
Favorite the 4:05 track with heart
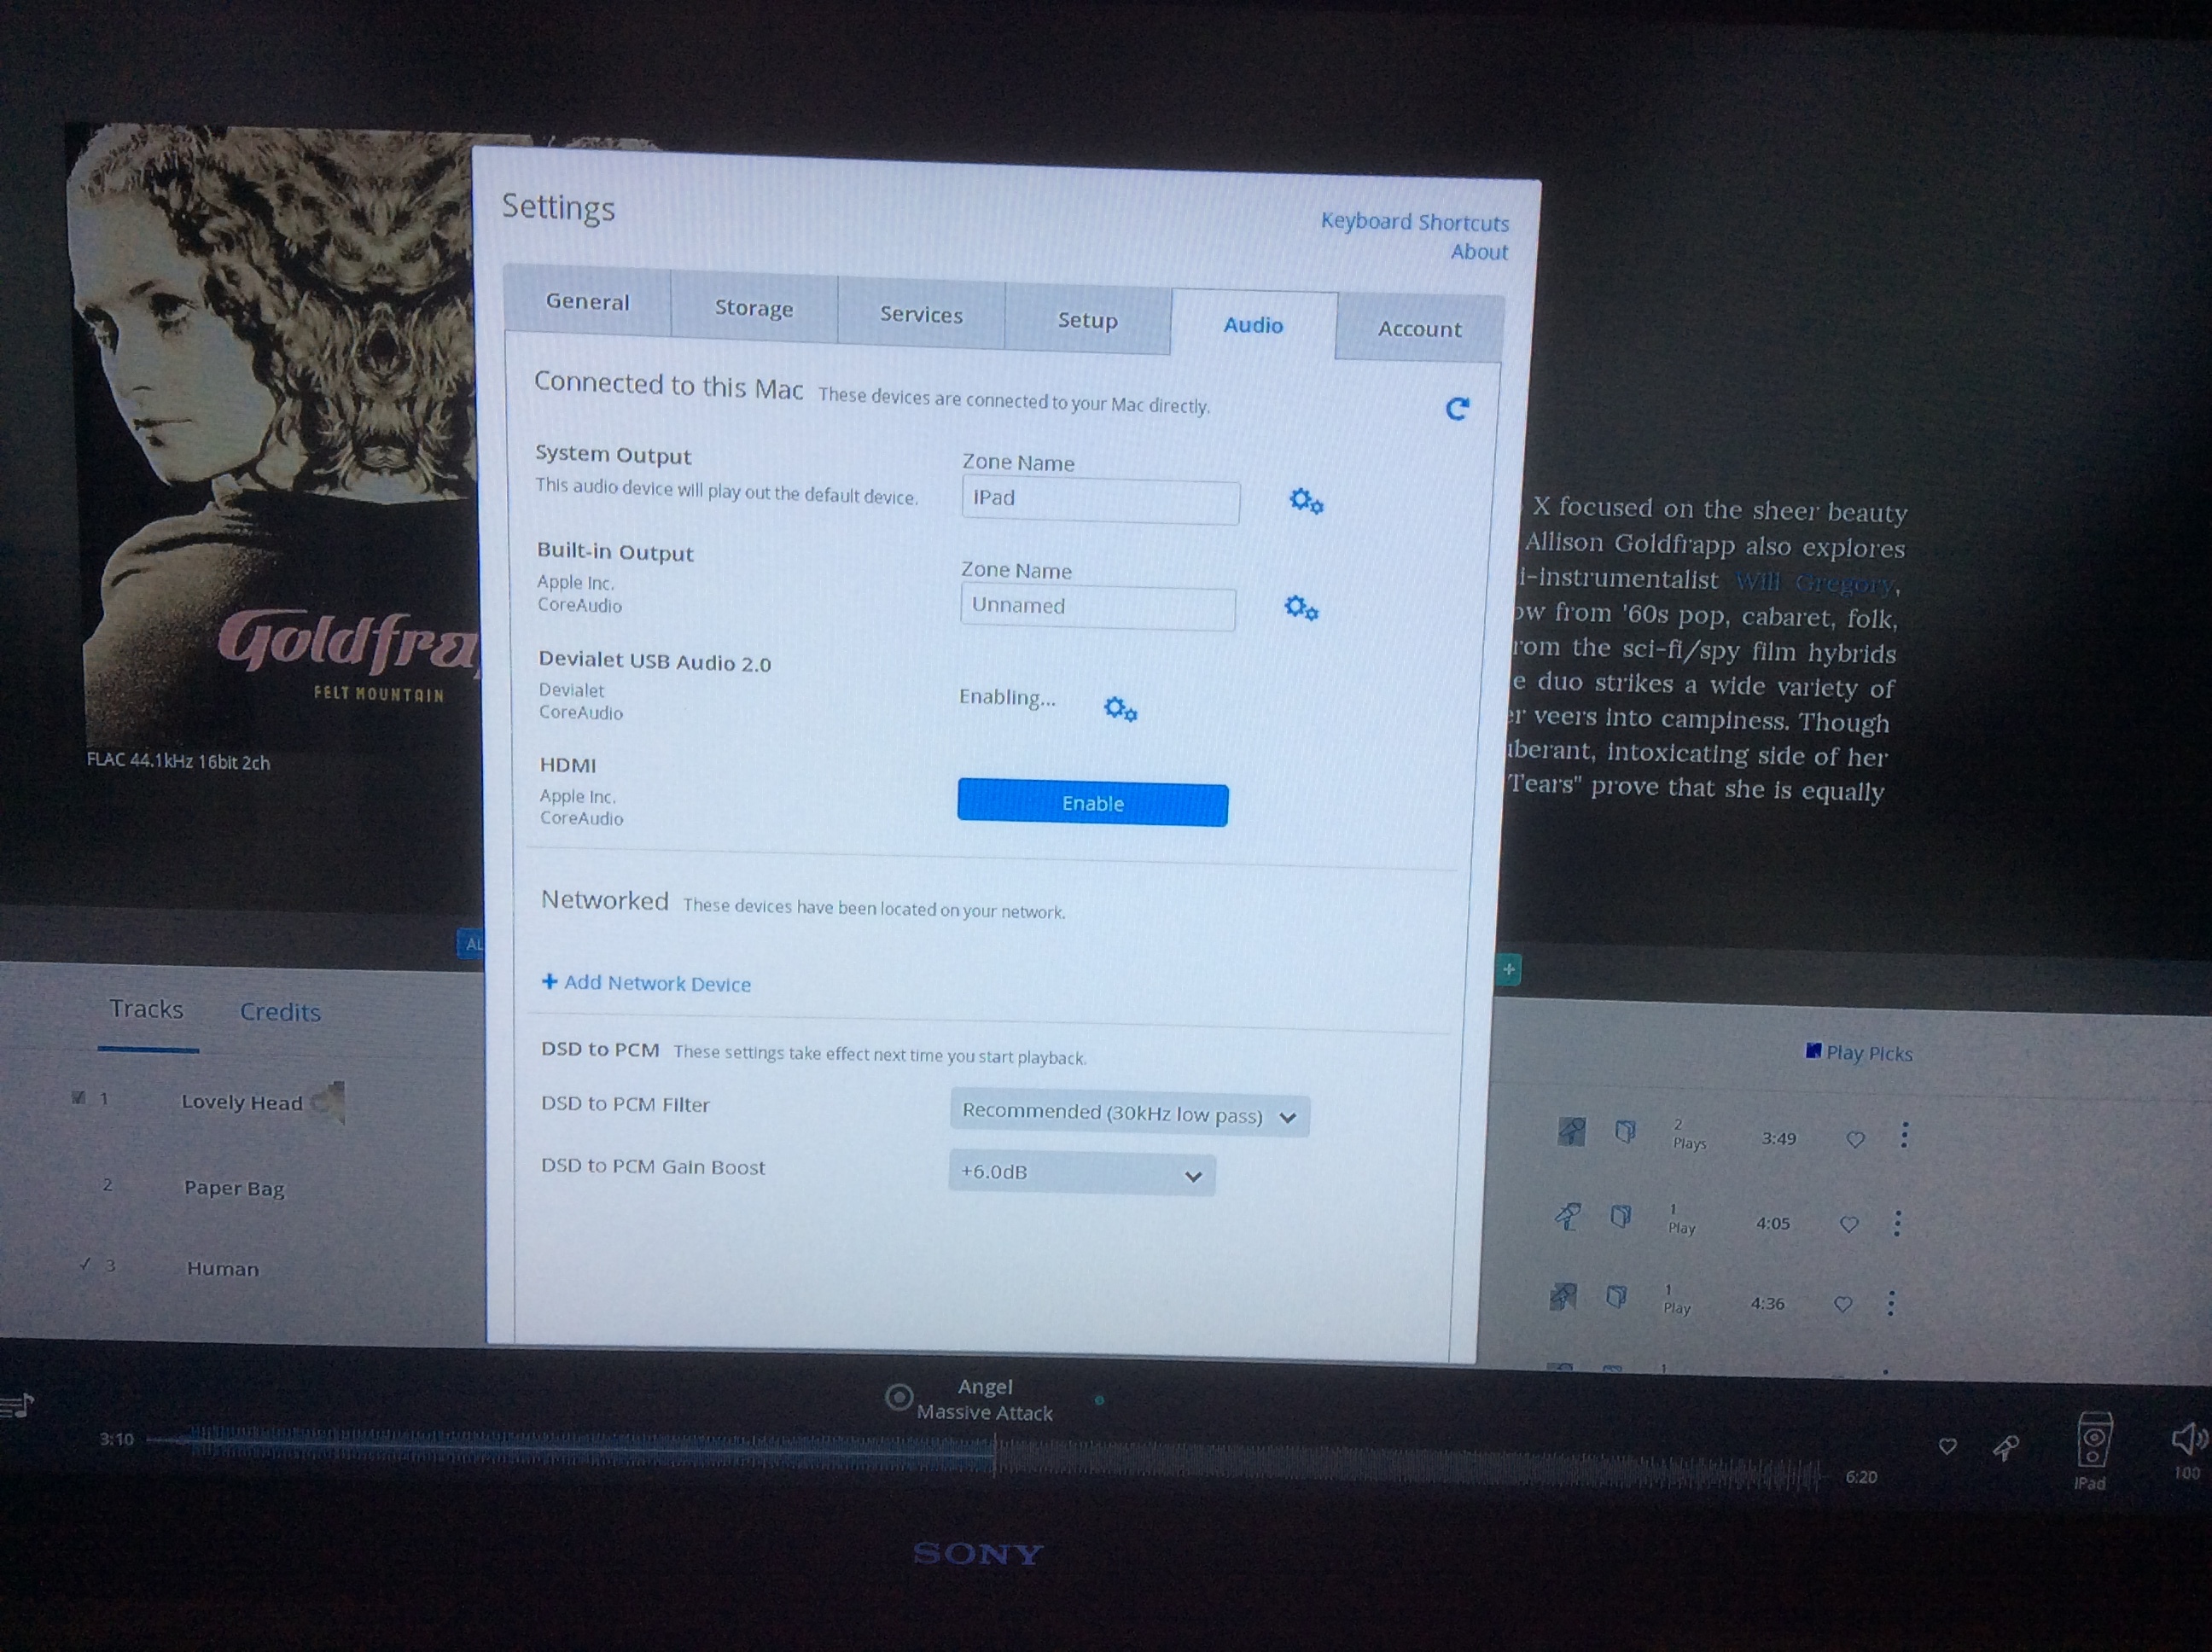pyautogui.click(x=1849, y=1224)
